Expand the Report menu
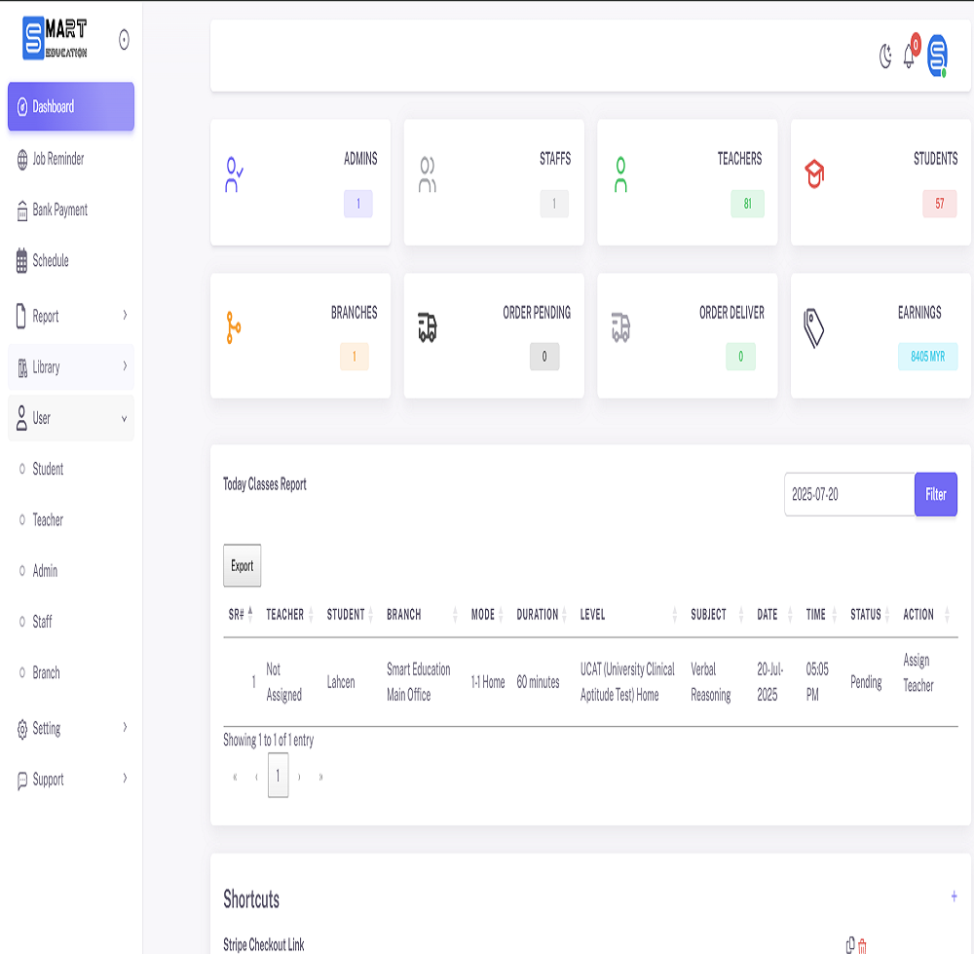Screen dimensions: 974x954 (x=71, y=316)
